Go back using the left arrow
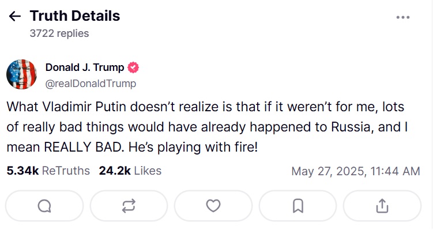This screenshot has height=230, width=433. (x=15, y=16)
